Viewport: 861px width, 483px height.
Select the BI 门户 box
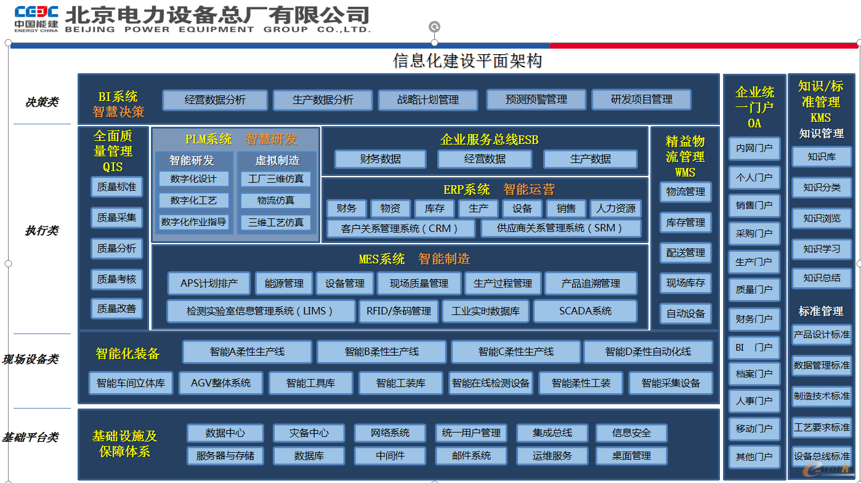pos(754,348)
